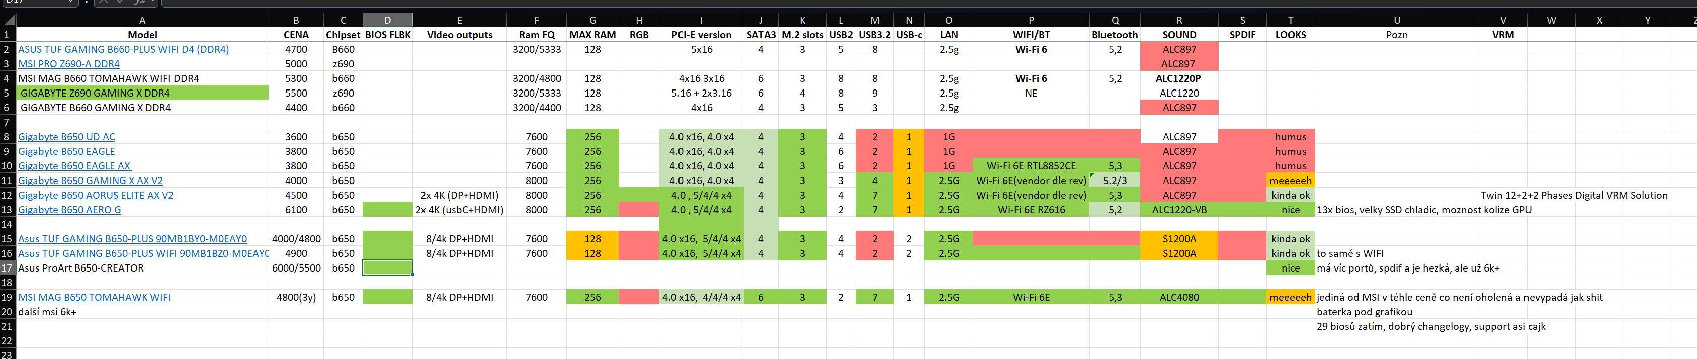This screenshot has width=1697, height=359.
Task: Select the 5.16 + 2x3.16 PCI-E cell
Action: click(701, 93)
